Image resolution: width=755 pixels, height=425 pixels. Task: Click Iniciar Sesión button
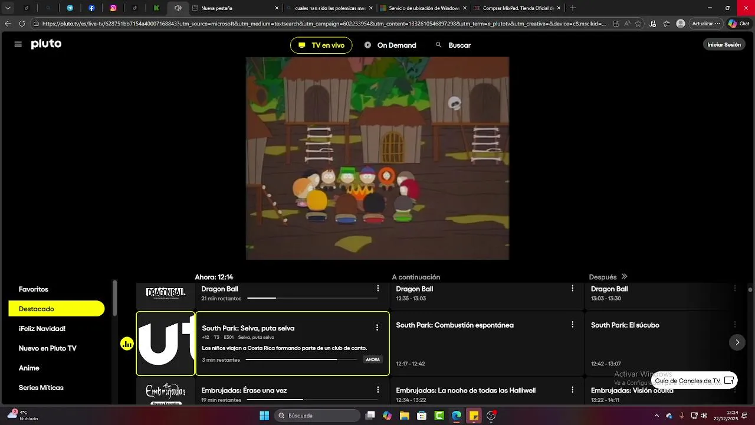(x=724, y=45)
